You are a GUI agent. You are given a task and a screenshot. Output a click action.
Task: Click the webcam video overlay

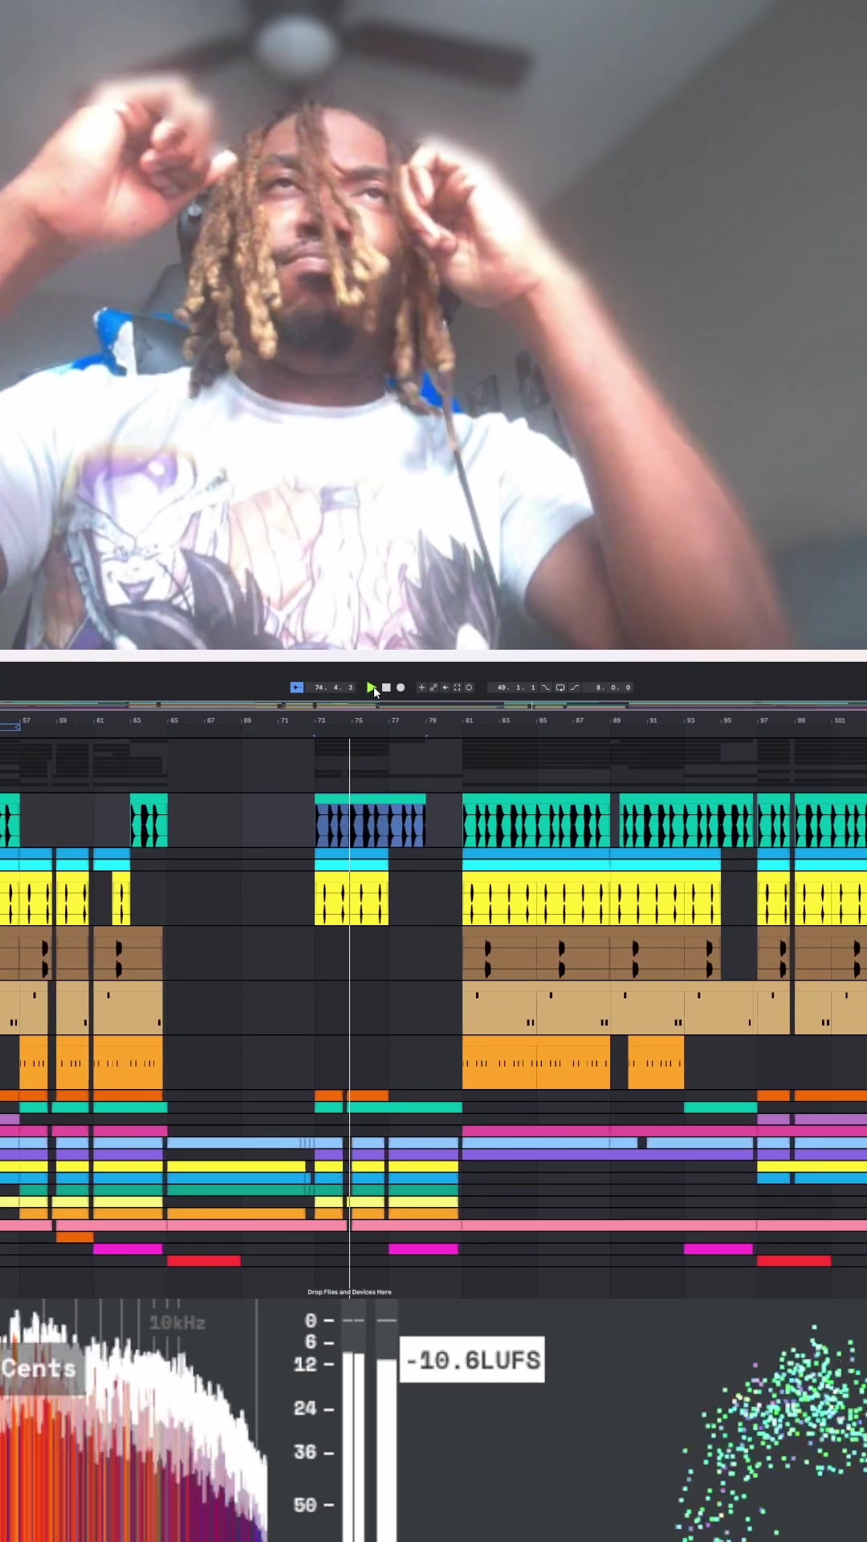click(x=433, y=324)
